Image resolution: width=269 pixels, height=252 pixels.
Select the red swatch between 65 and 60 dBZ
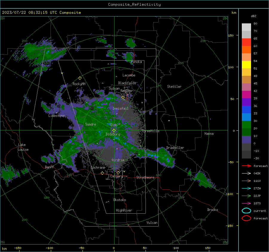pos(246,42)
